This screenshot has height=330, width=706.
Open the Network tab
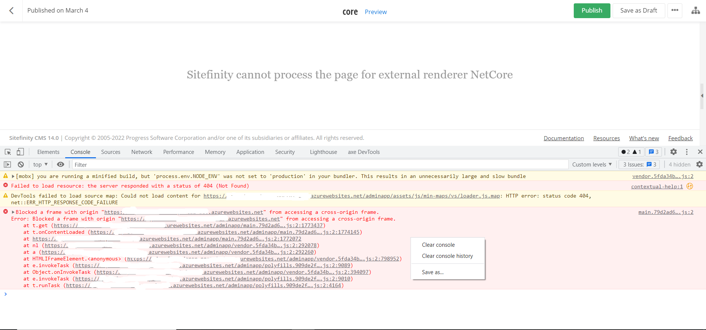[142, 152]
